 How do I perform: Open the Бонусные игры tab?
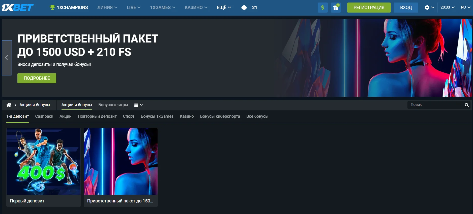pos(113,105)
